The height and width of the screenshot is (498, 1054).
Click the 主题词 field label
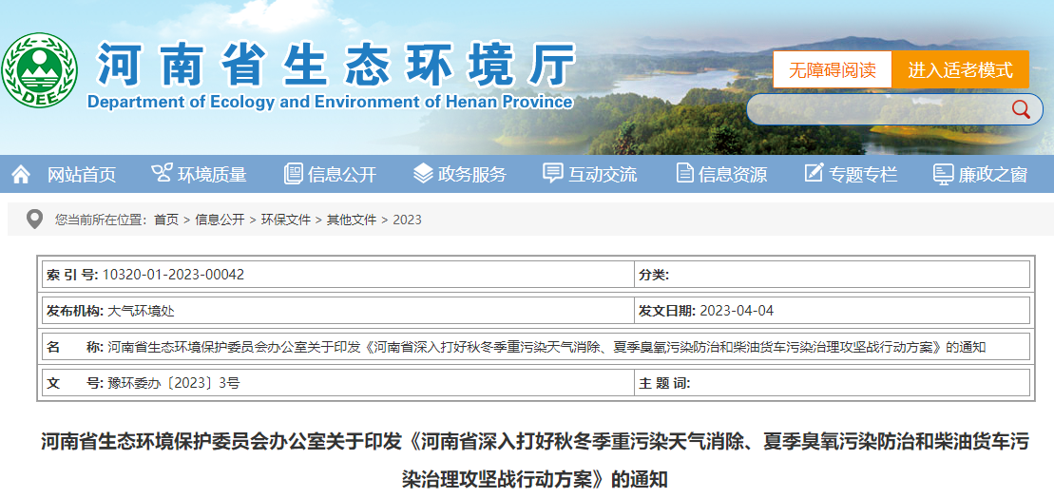(664, 383)
